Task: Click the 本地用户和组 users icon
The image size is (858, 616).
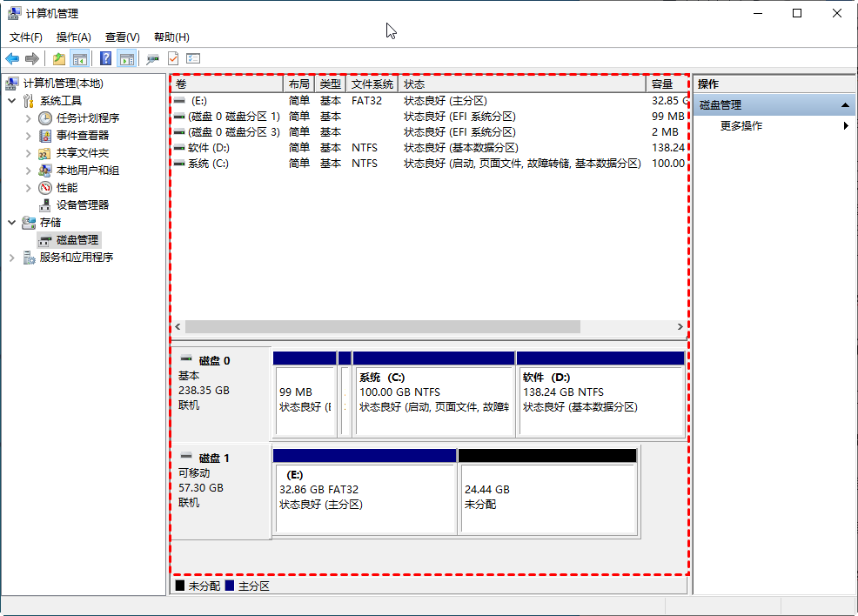Action: click(45, 171)
